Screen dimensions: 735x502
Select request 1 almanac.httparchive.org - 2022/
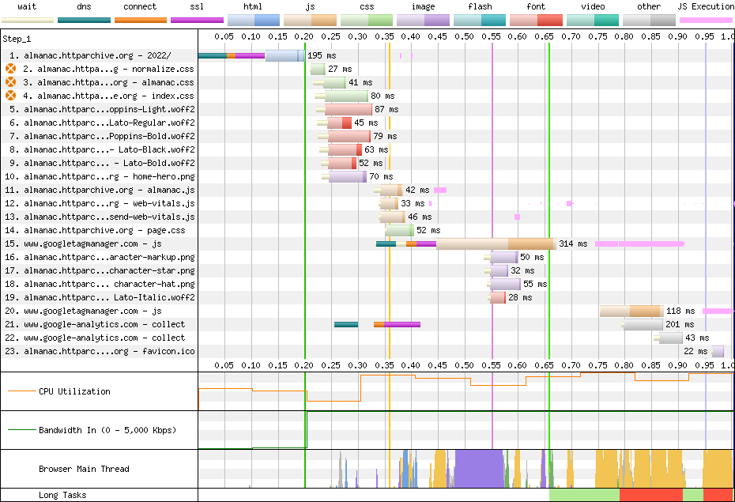(x=90, y=55)
